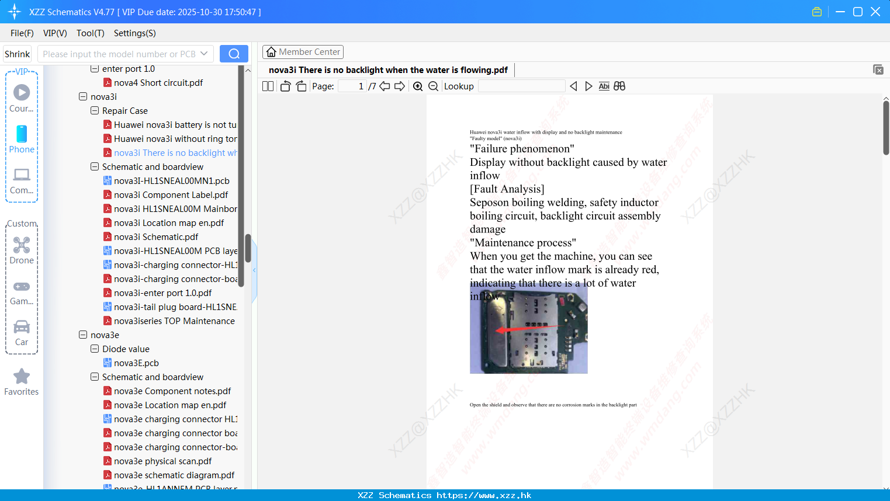
Task: Open nova3E.pcb file
Action: (x=131, y=363)
